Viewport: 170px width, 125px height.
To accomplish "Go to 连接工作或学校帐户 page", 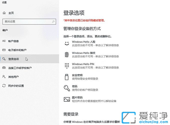I will (20, 68).
